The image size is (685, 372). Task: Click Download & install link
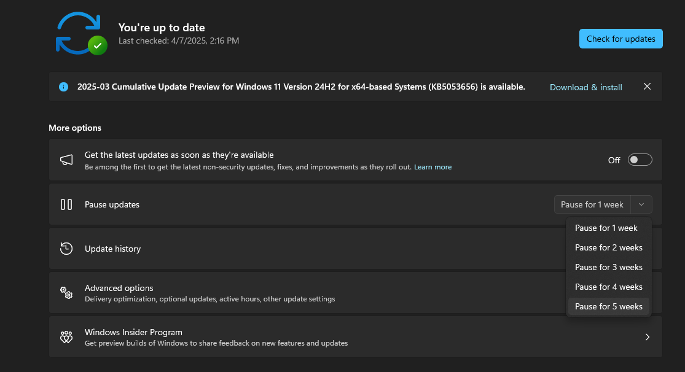pyautogui.click(x=585, y=87)
